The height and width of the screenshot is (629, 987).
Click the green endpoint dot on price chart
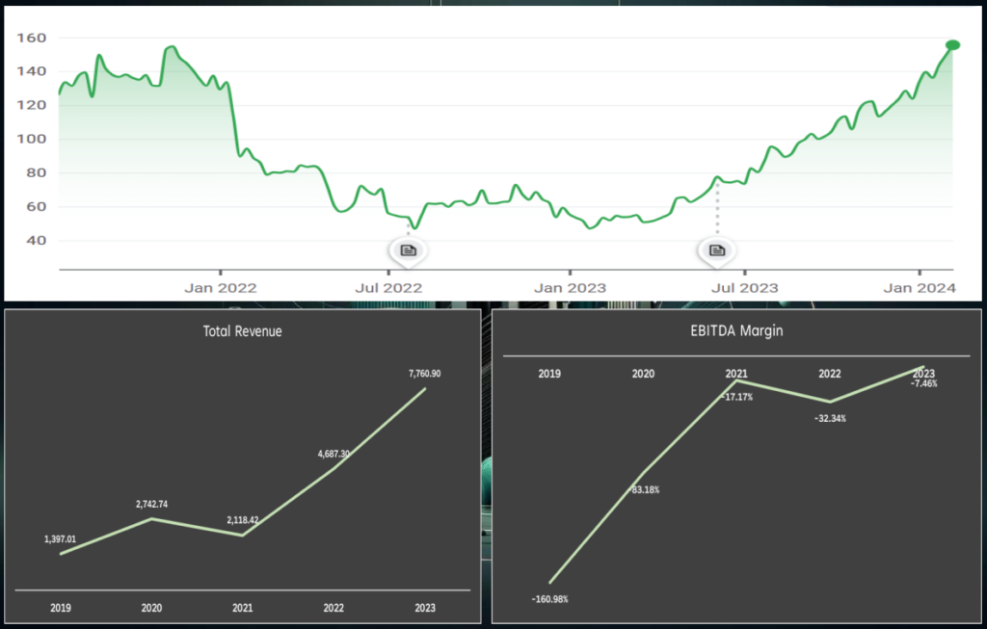[x=952, y=45]
